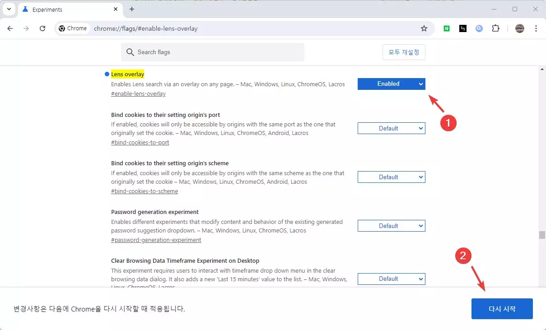The width and height of the screenshot is (546, 330).
Task: Click the forward navigation arrow
Action: tap(26, 28)
